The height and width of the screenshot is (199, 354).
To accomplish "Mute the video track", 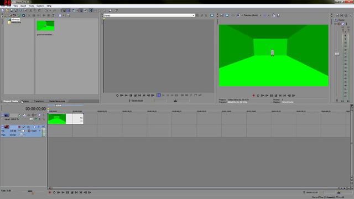I will (39, 116).
